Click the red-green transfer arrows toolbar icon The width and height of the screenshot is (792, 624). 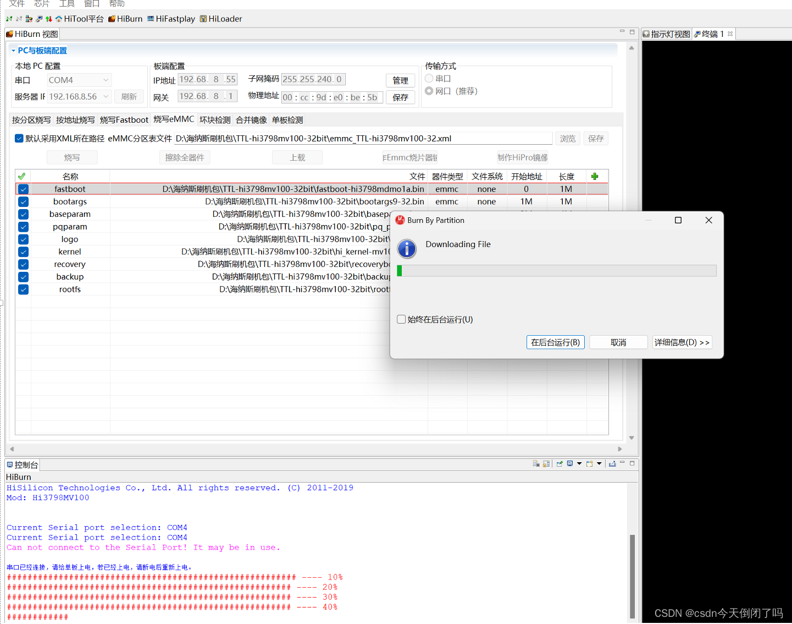pos(49,19)
